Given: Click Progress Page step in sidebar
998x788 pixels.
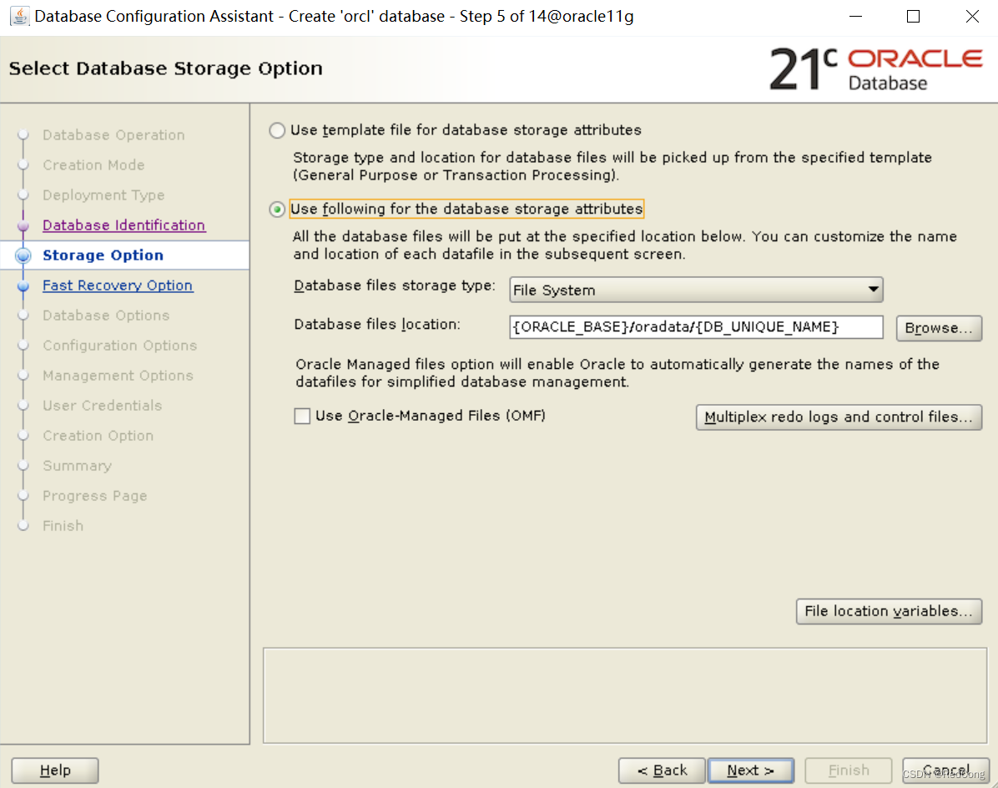Looking at the screenshot, I should click(95, 496).
